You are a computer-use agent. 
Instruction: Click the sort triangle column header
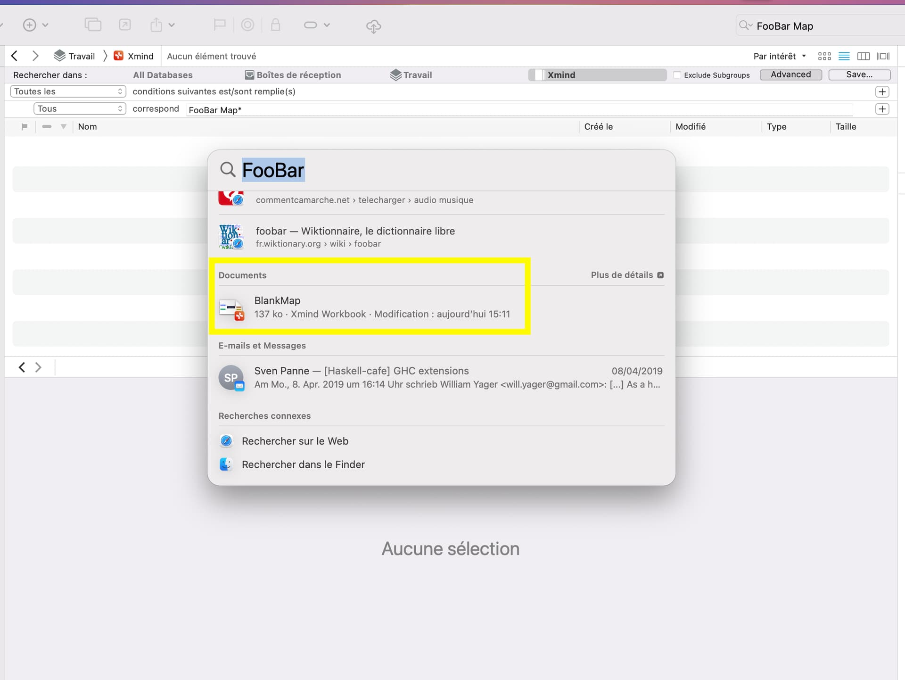[64, 126]
